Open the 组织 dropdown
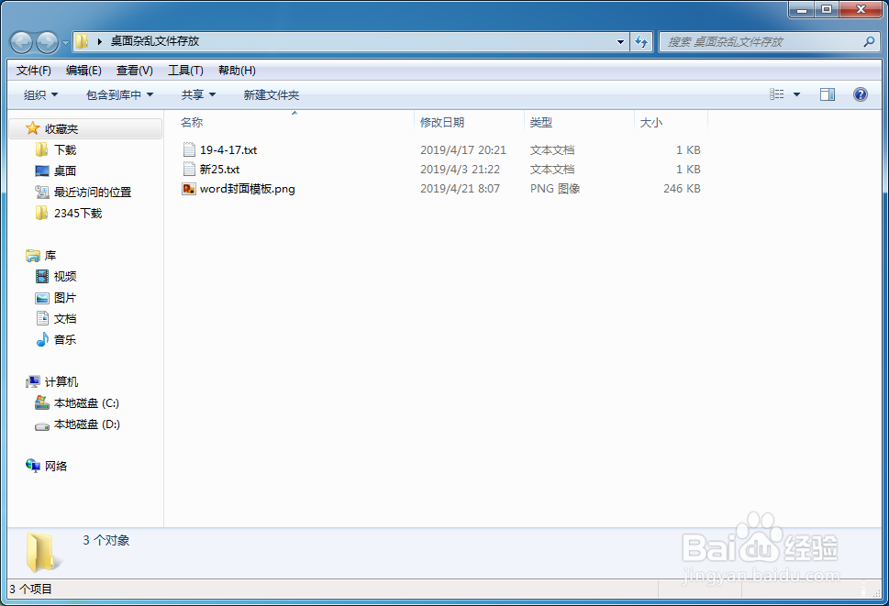This screenshot has height=606, width=889. pyautogui.click(x=40, y=95)
